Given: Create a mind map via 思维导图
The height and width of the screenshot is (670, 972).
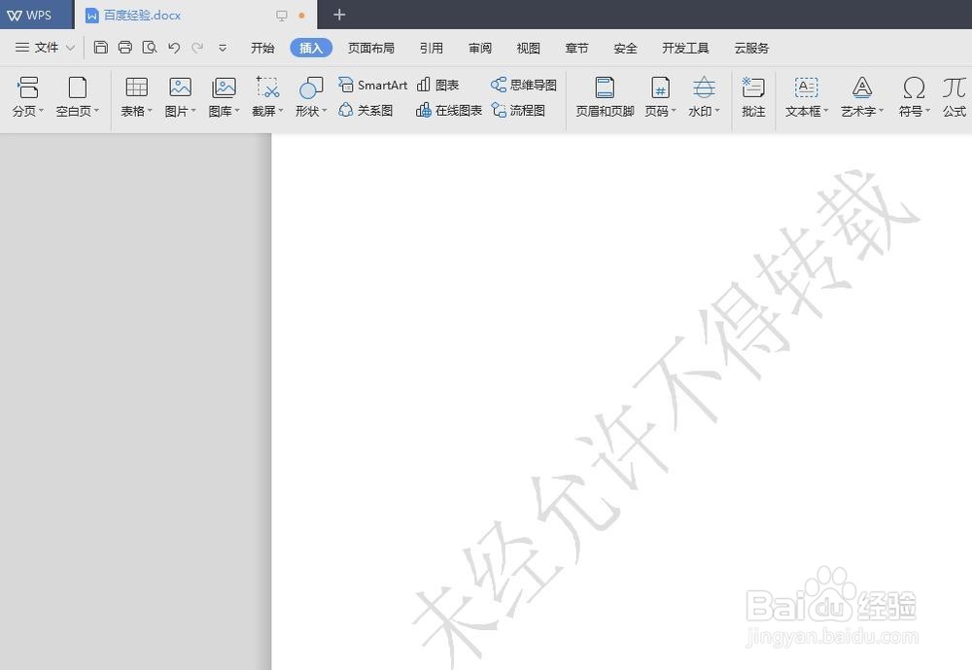Looking at the screenshot, I should coord(523,85).
